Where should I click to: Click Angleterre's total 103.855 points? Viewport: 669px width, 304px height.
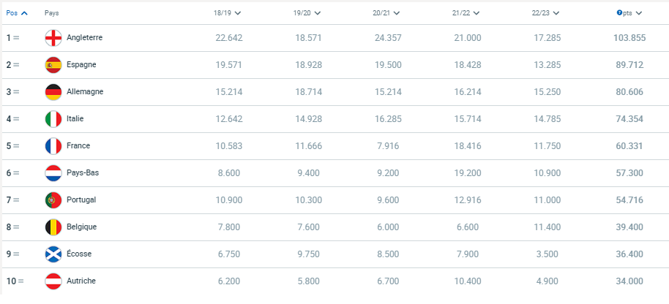(629, 38)
